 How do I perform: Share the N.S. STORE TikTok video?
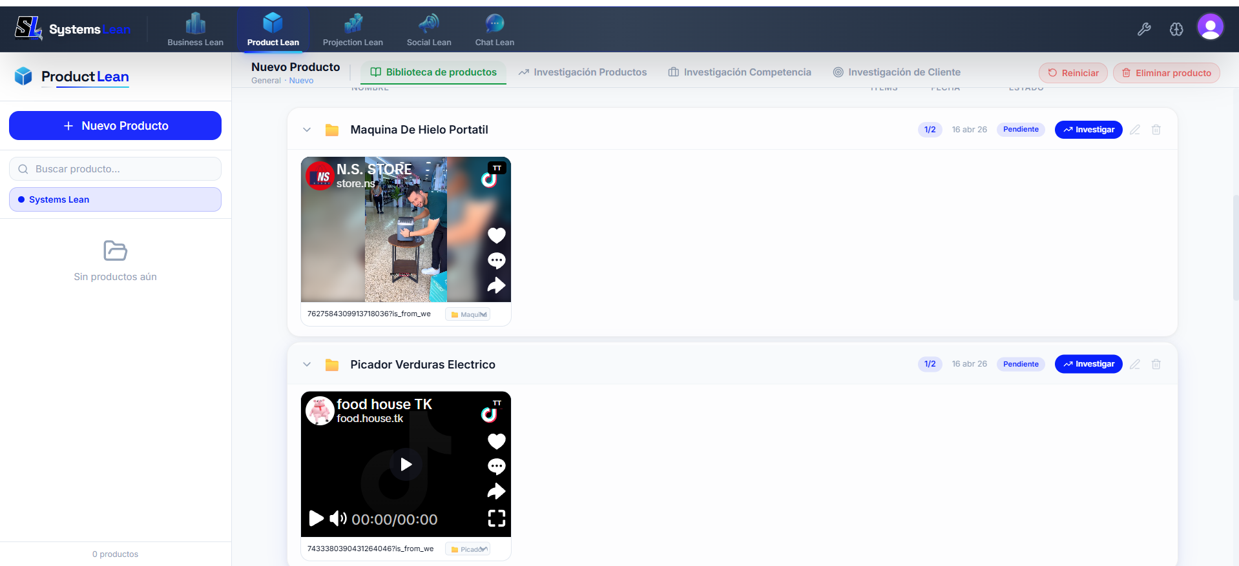496,285
